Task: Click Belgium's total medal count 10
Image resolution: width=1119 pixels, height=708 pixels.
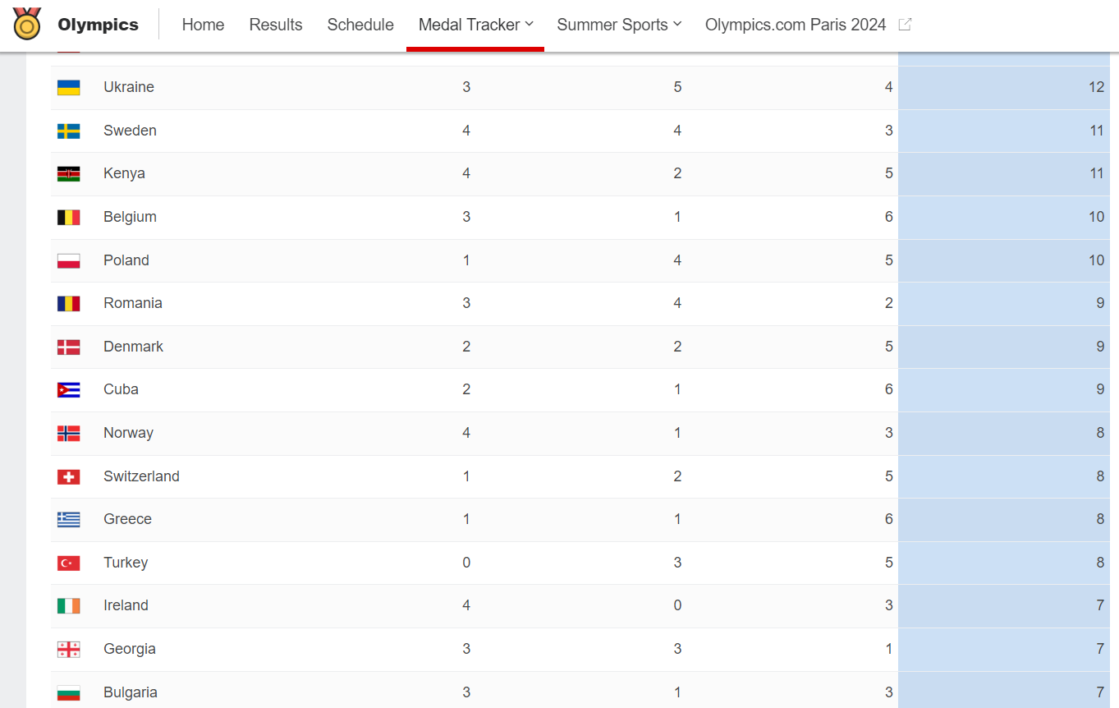Action: pos(1096,217)
